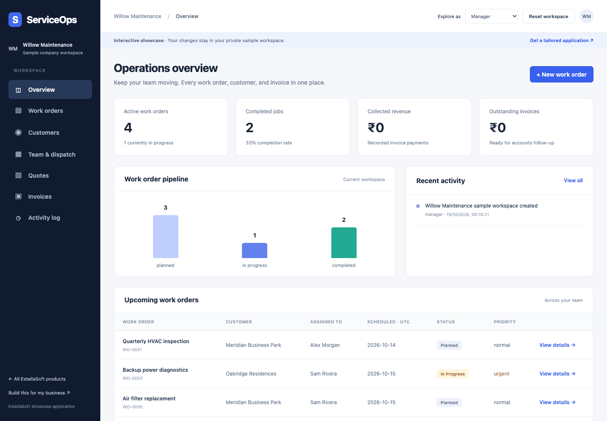Click All EstellaSoft products link
Viewport: 607px width, 421px height.
tap(37, 379)
